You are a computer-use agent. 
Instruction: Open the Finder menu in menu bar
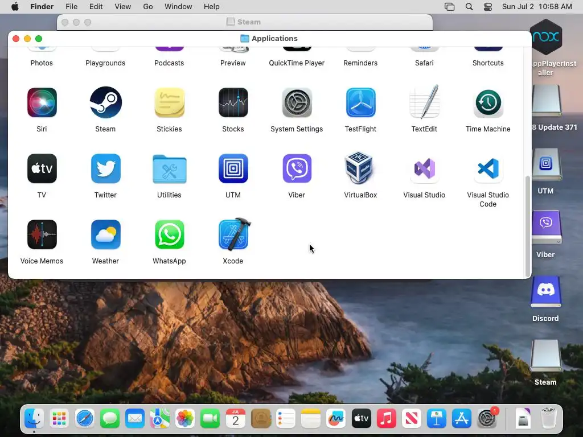42,7
